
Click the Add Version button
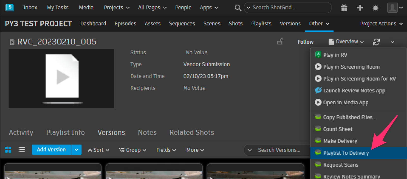(x=51, y=150)
